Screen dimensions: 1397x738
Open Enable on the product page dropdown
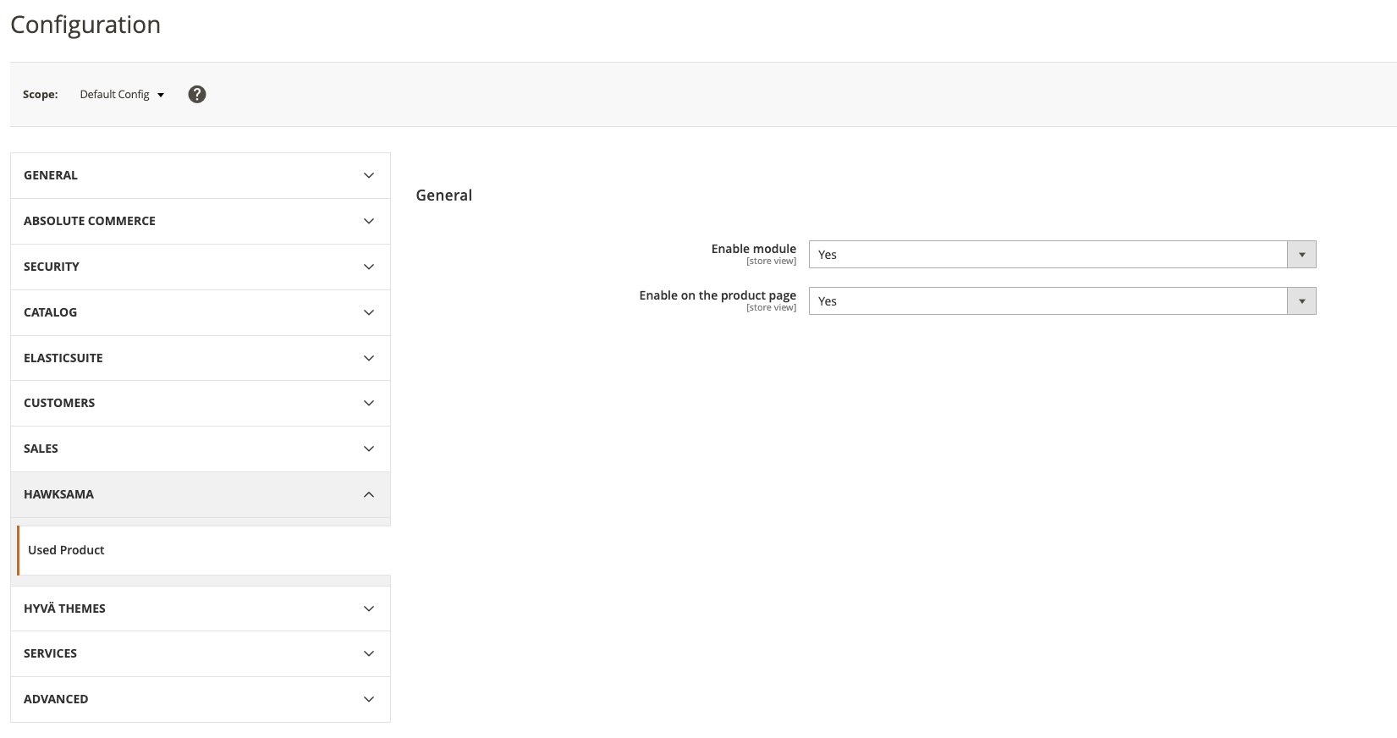pyautogui.click(x=1062, y=301)
